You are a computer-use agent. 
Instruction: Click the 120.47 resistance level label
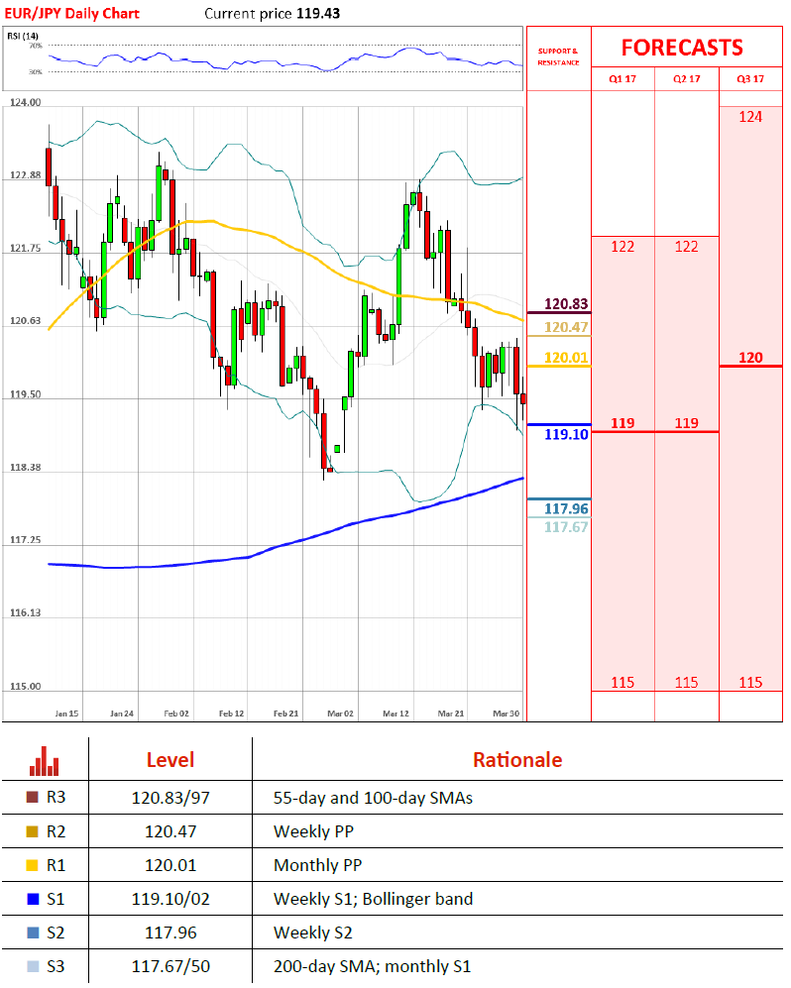coord(566,327)
